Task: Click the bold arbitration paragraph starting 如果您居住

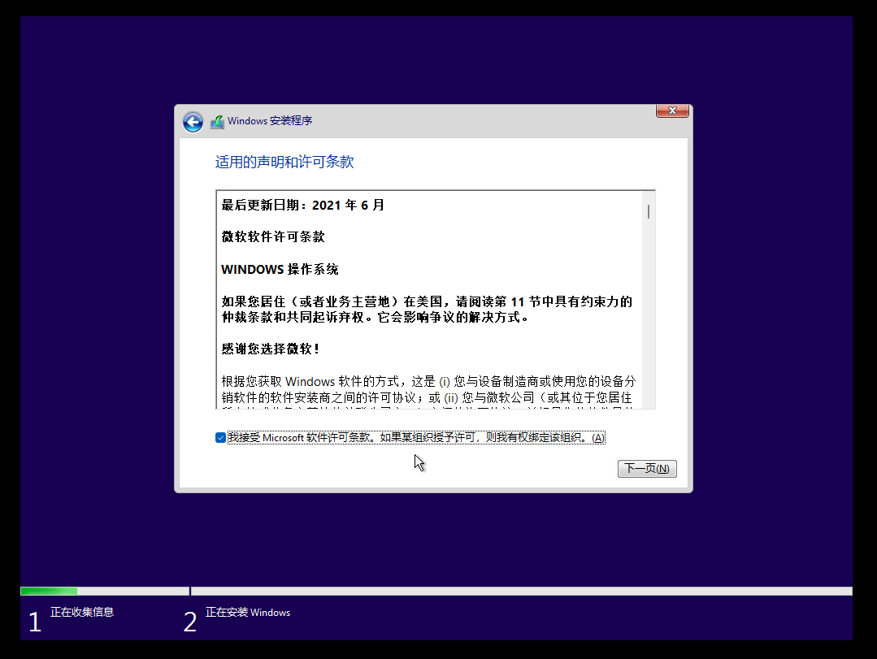Action: pyautogui.click(x=426, y=310)
